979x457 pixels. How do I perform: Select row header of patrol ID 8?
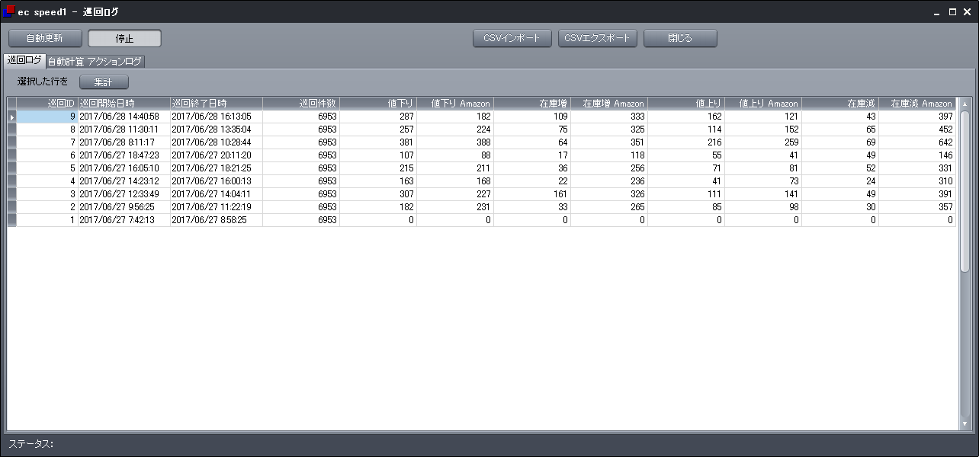[12, 129]
